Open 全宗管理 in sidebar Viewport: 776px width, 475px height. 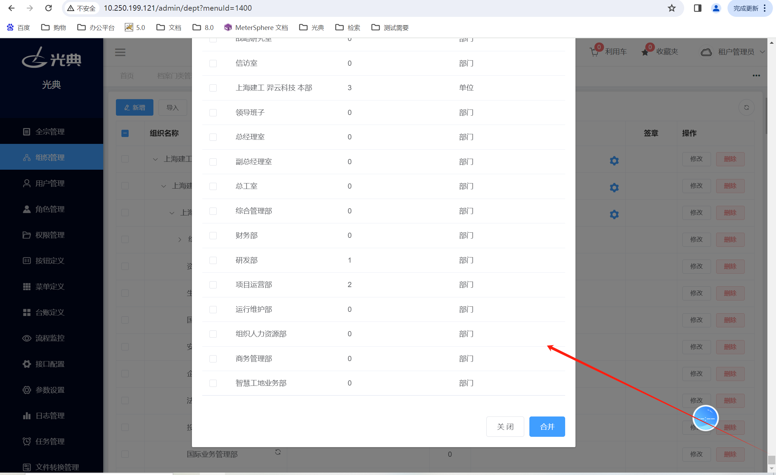tap(52, 131)
